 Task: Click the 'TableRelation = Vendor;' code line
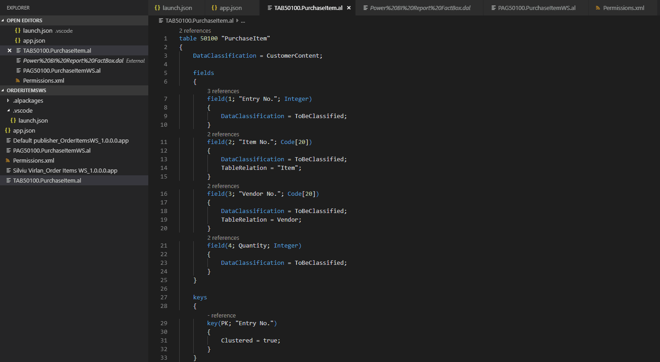tap(261, 220)
